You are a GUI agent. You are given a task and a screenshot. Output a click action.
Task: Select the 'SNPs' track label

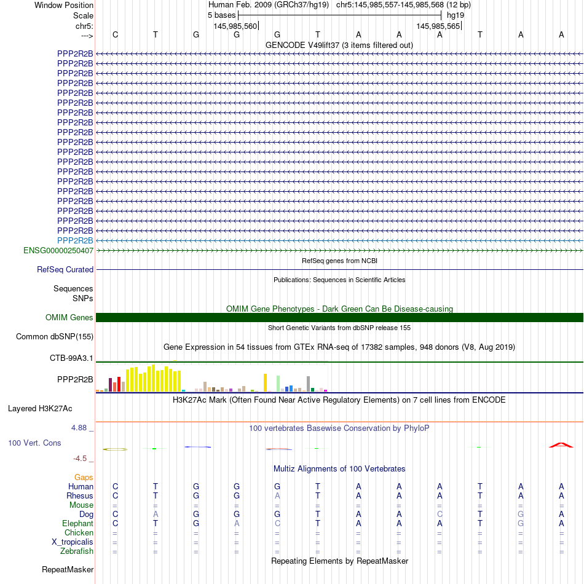83,299
